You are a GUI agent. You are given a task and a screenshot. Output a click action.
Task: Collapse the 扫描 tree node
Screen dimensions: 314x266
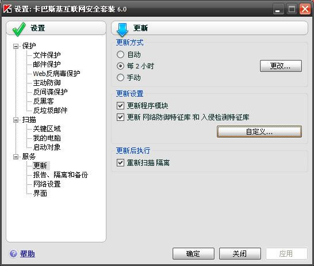click(x=16, y=120)
